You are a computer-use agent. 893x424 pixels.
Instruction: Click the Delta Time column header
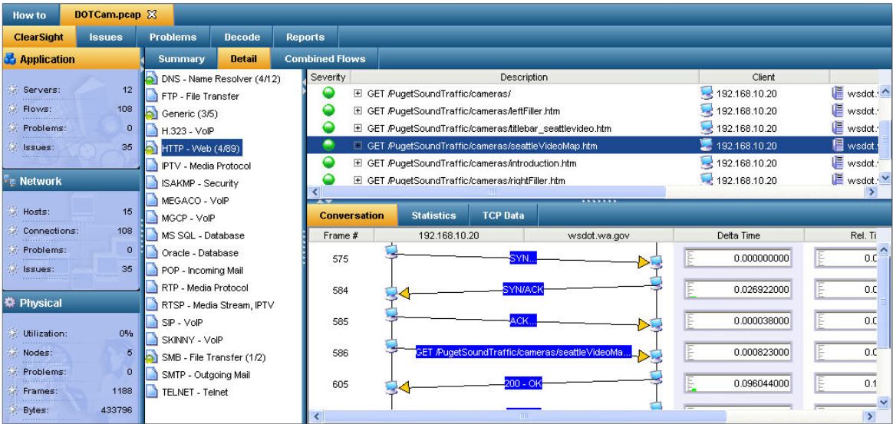pyautogui.click(x=739, y=235)
